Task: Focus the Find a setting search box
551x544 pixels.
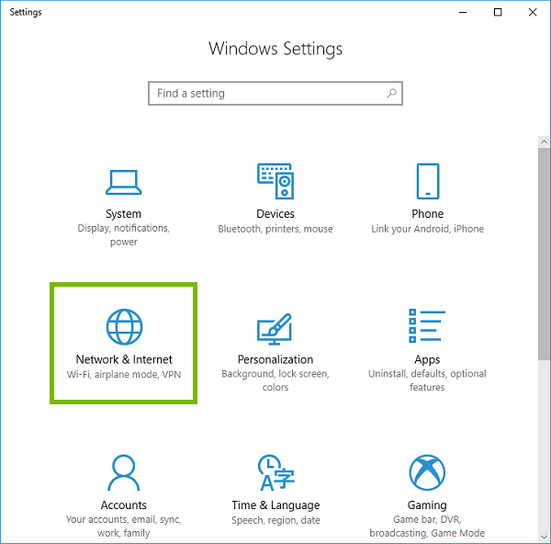Action: (x=266, y=93)
